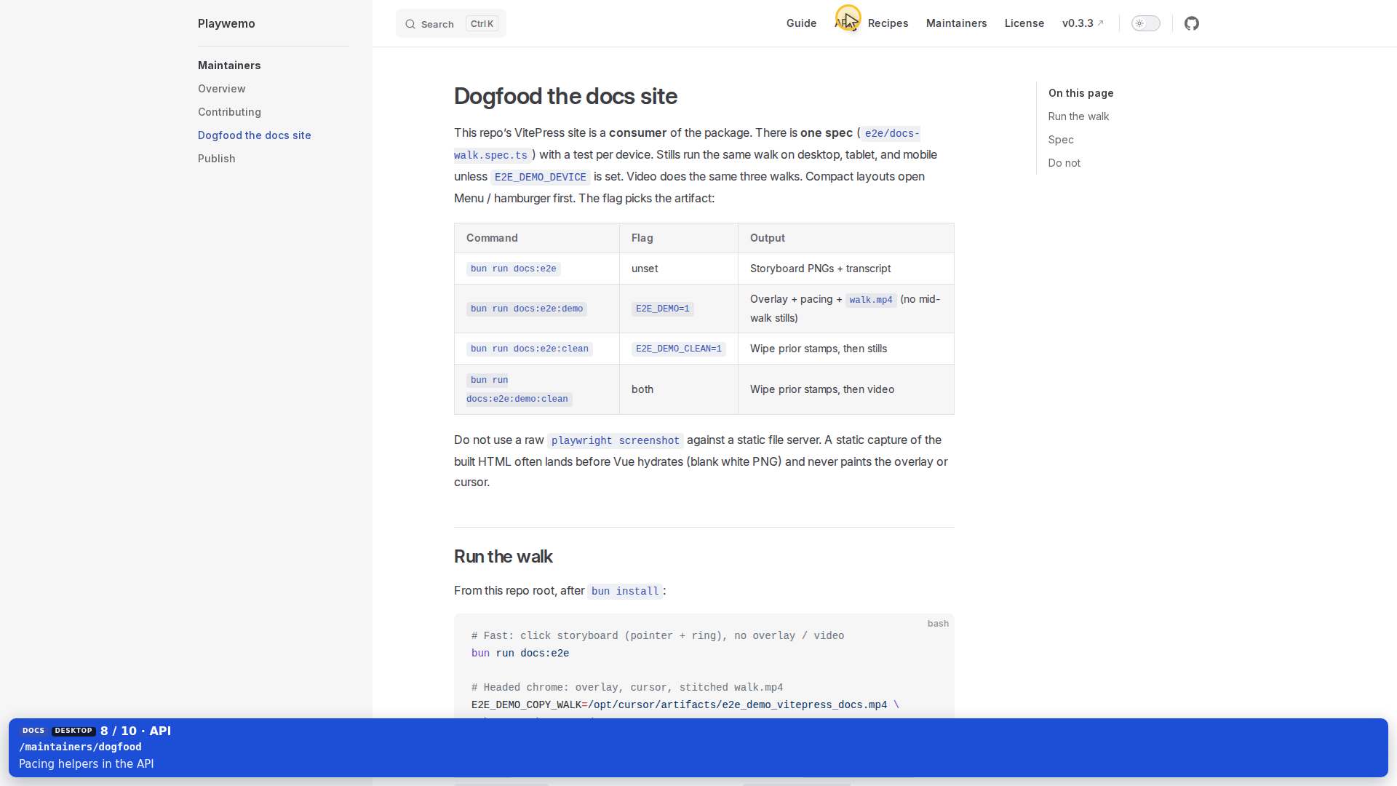This screenshot has width=1397, height=786.
Task: Follow the v0.3.3 external link
Action: coord(1083,23)
